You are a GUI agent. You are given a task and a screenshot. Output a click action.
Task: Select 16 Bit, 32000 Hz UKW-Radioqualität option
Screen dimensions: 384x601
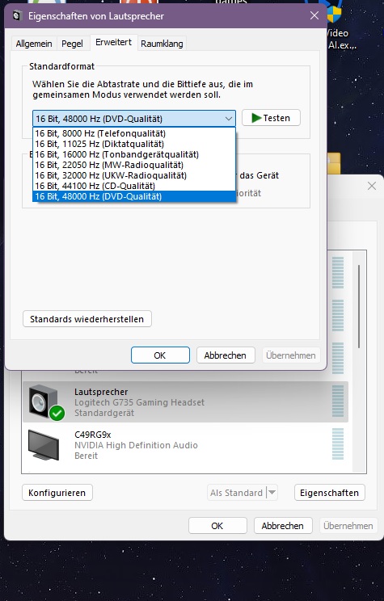134,175
